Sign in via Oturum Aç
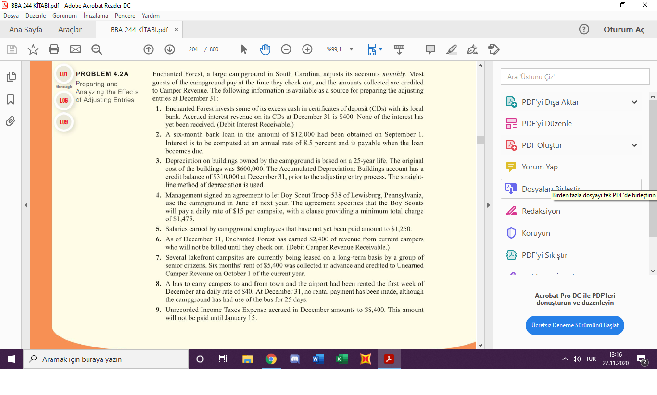This screenshot has height=395, width=657. point(623,29)
